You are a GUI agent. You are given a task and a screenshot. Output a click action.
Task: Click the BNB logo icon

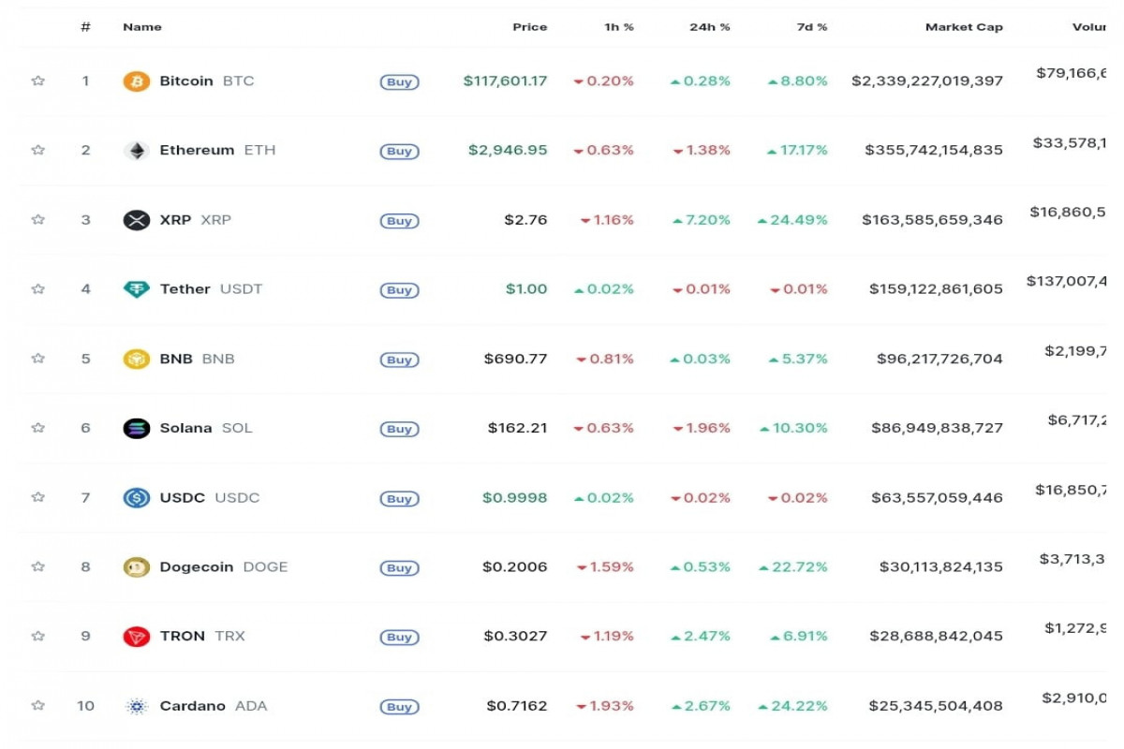(x=136, y=359)
